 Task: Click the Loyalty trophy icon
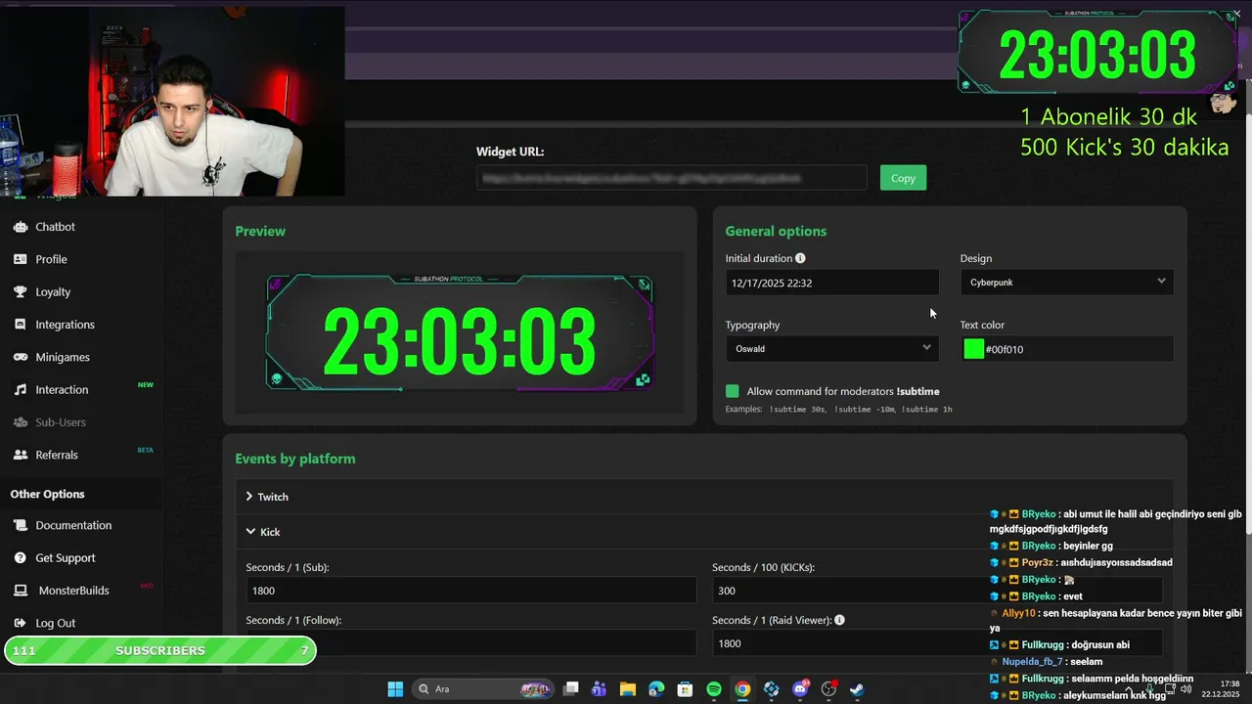pos(20,291)
